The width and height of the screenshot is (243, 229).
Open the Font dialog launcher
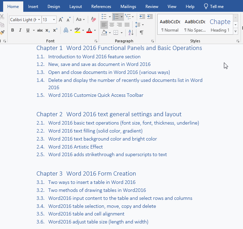coord(96,41)
